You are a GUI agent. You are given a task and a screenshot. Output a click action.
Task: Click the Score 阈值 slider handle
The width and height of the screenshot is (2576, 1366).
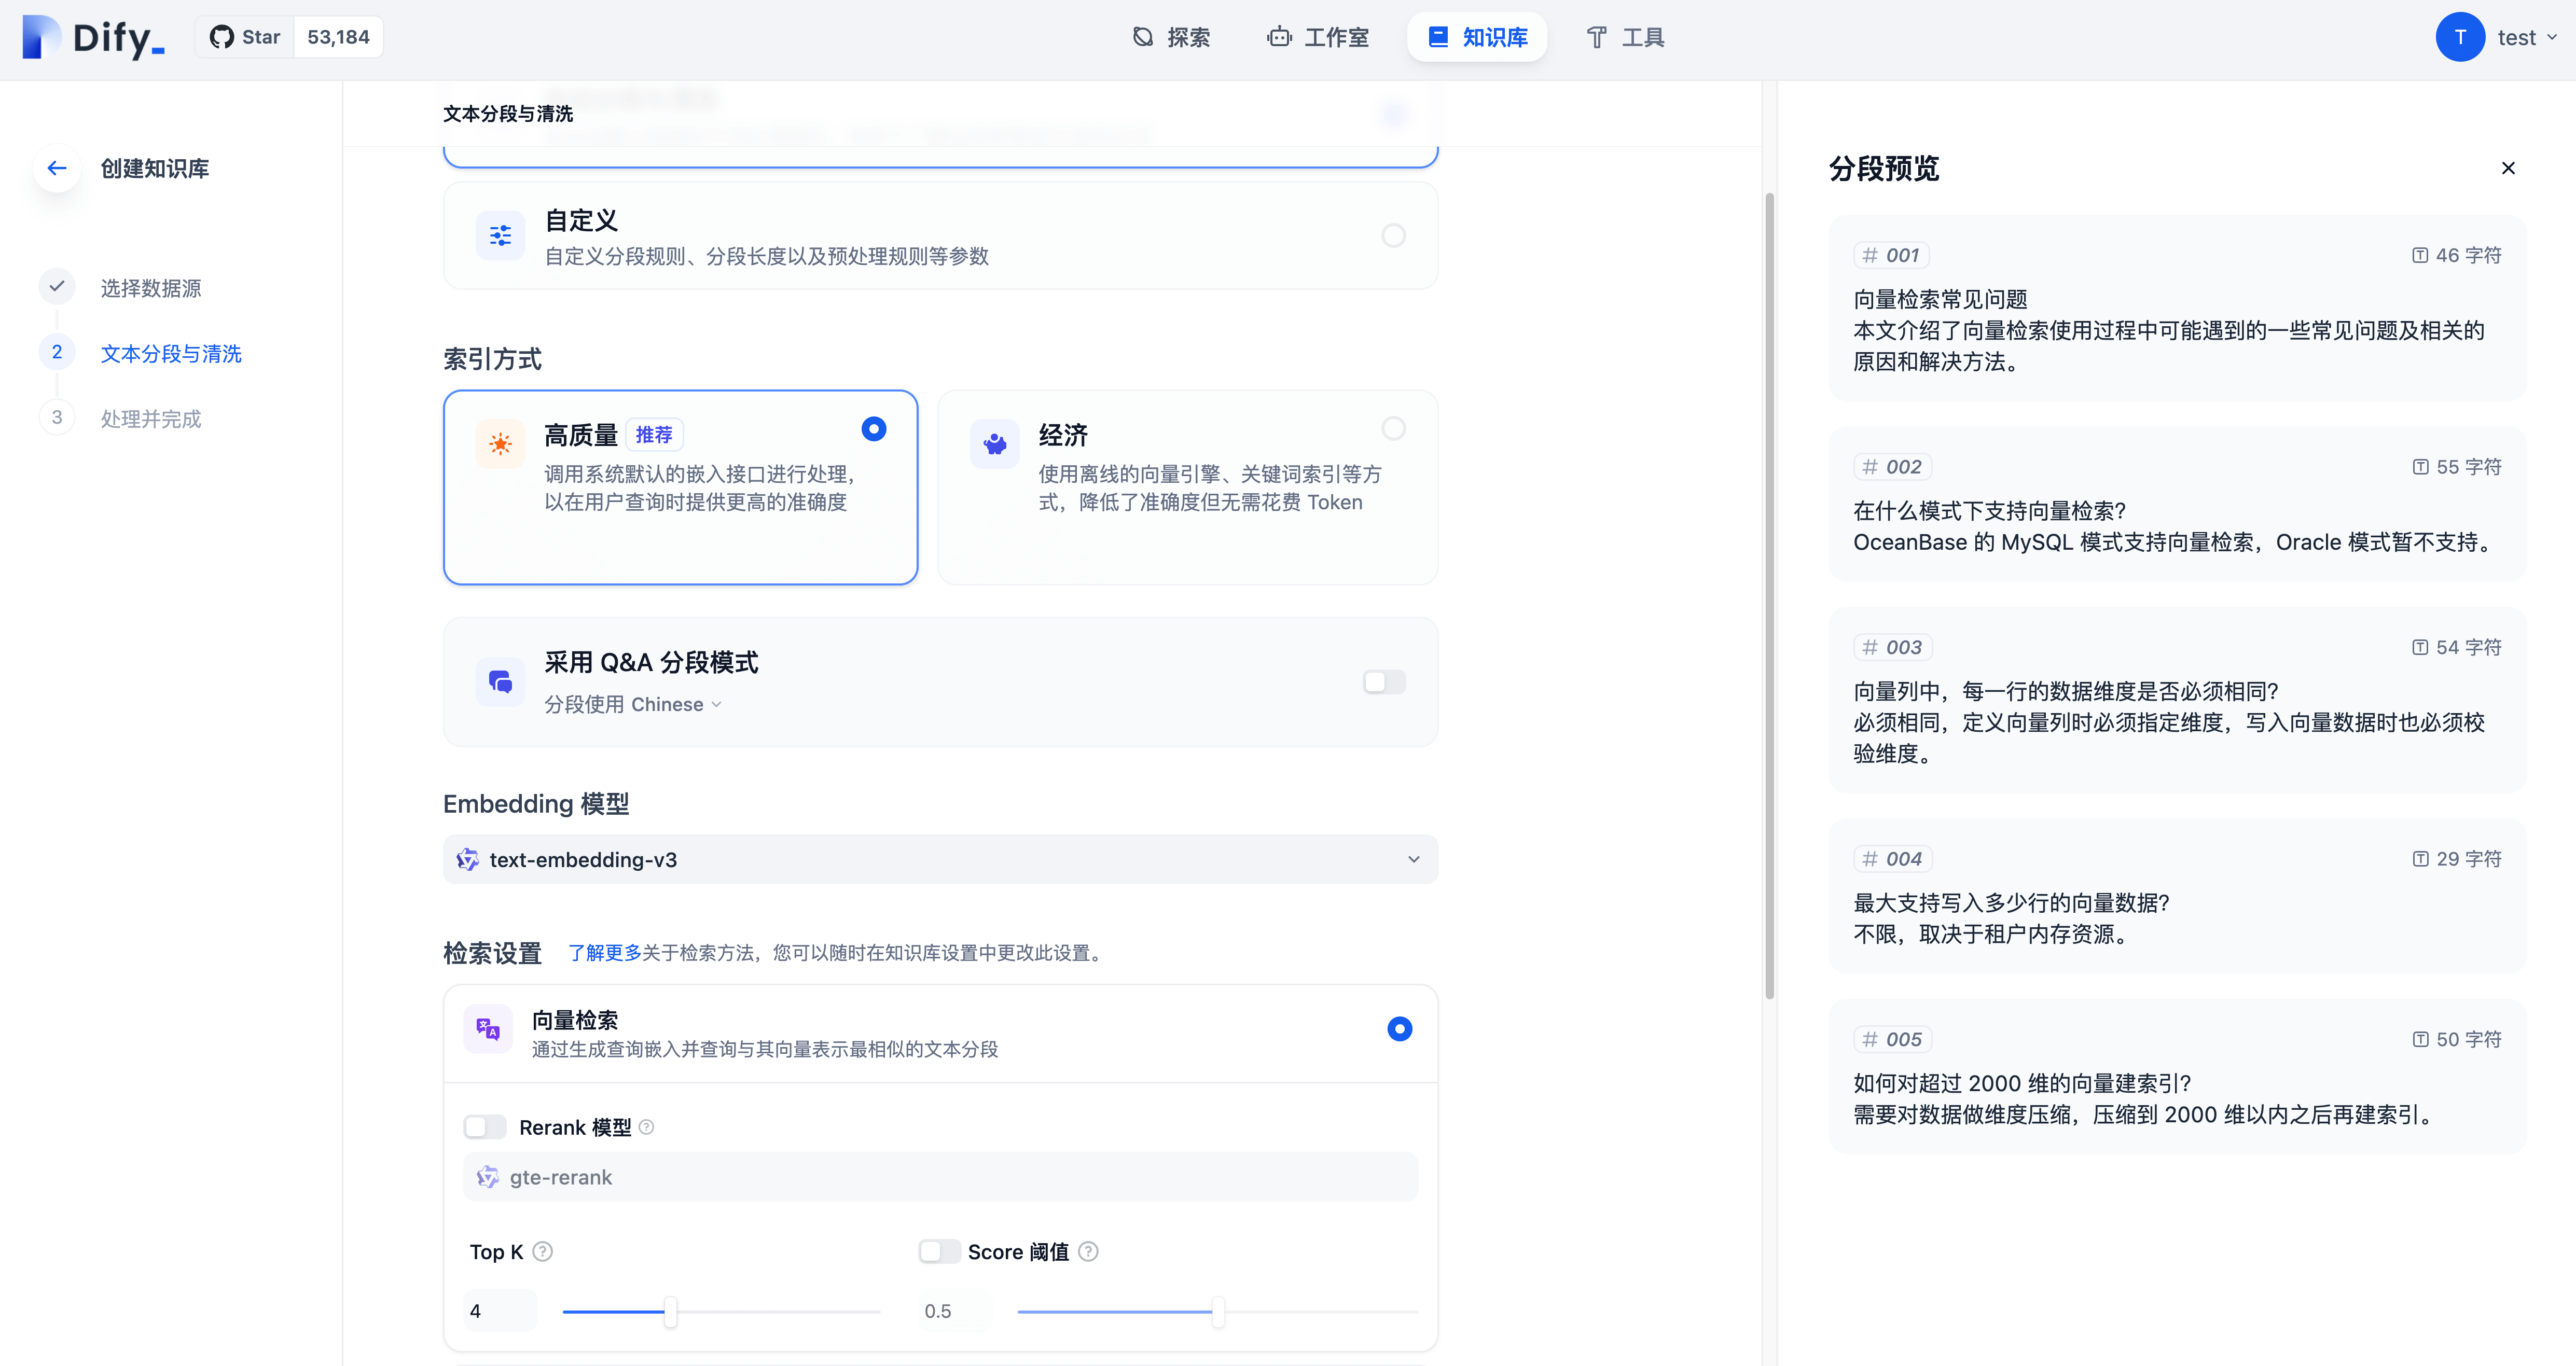click(1217, 1311)
